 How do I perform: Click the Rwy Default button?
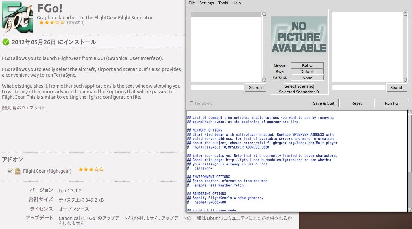coord(307,72)
